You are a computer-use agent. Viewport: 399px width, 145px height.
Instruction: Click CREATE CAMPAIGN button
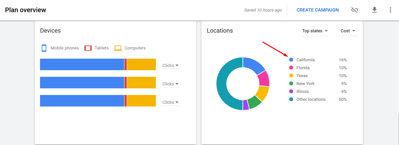(x=318, y=10)
